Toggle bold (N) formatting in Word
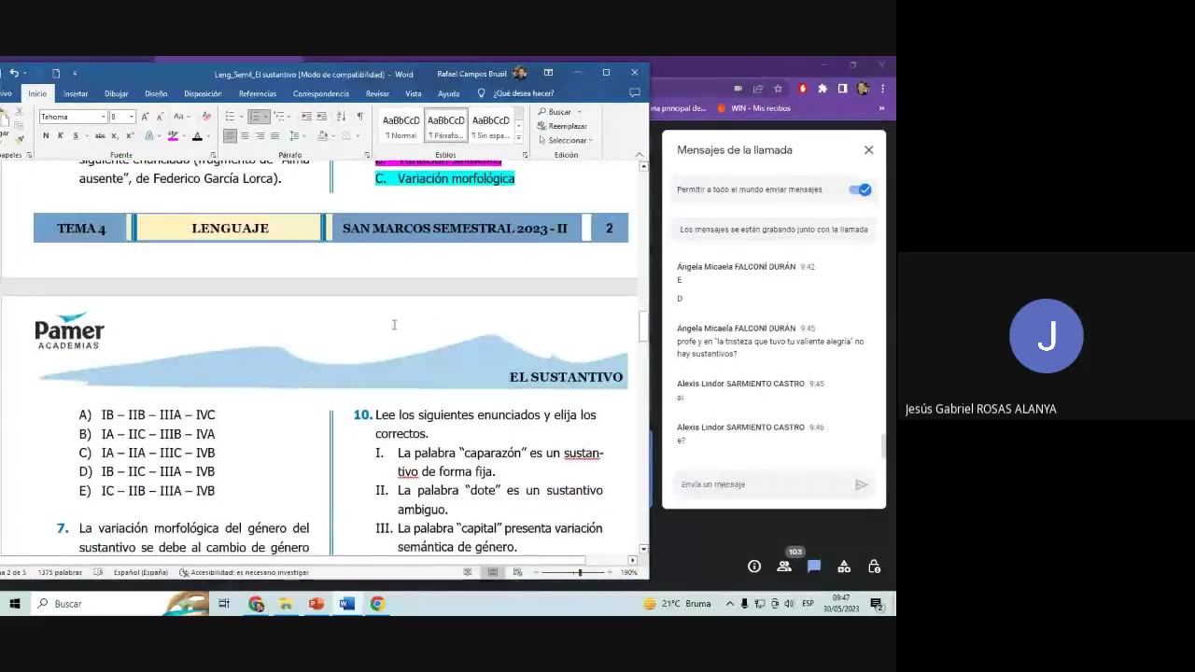 45,136
